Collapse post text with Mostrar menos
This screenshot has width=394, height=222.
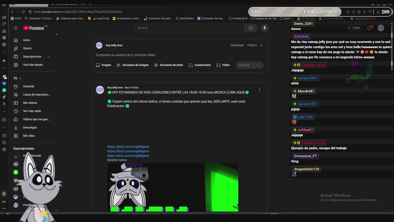point(117,160)
